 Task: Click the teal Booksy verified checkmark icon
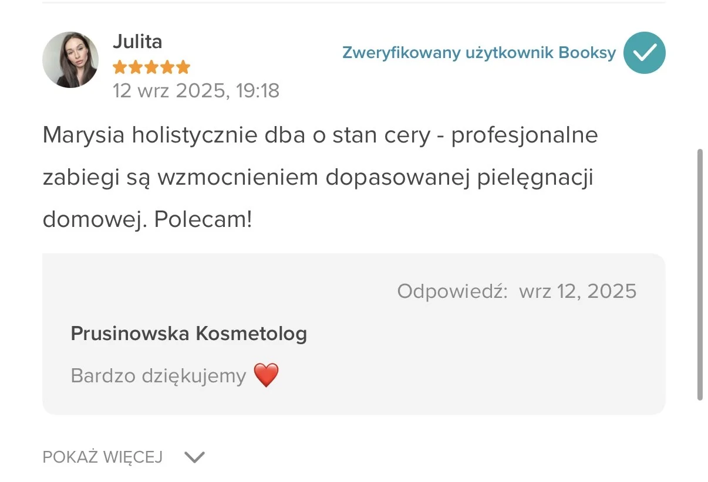point(644,53)
